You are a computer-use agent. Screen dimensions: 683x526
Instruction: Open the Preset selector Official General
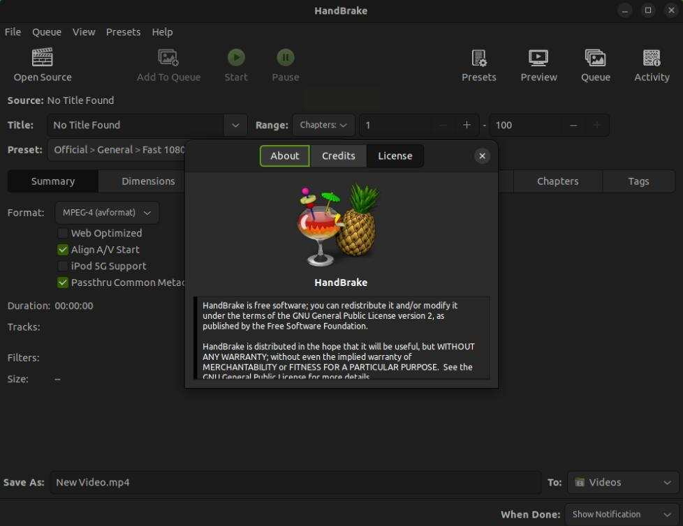tap(117, 150)
